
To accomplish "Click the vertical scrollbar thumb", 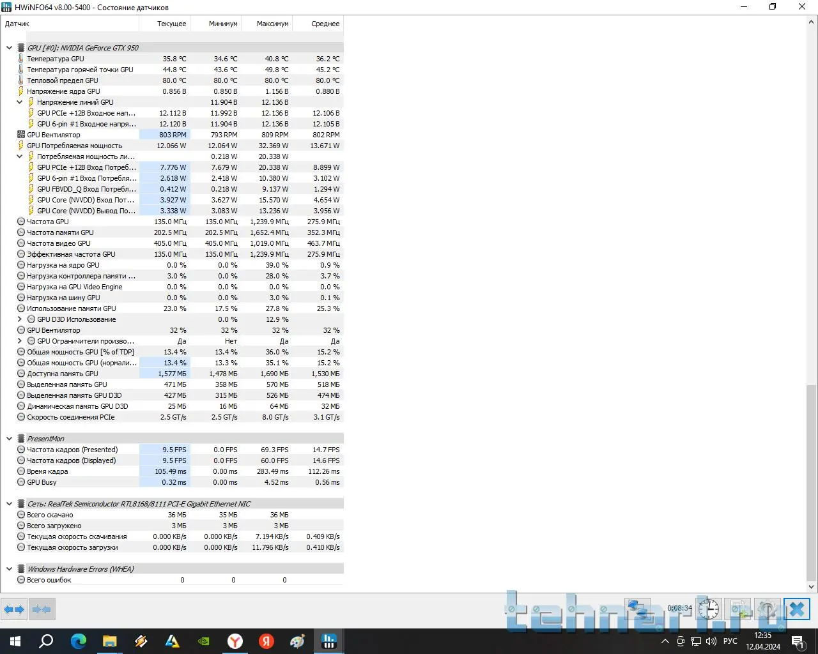I will (812, 482).
